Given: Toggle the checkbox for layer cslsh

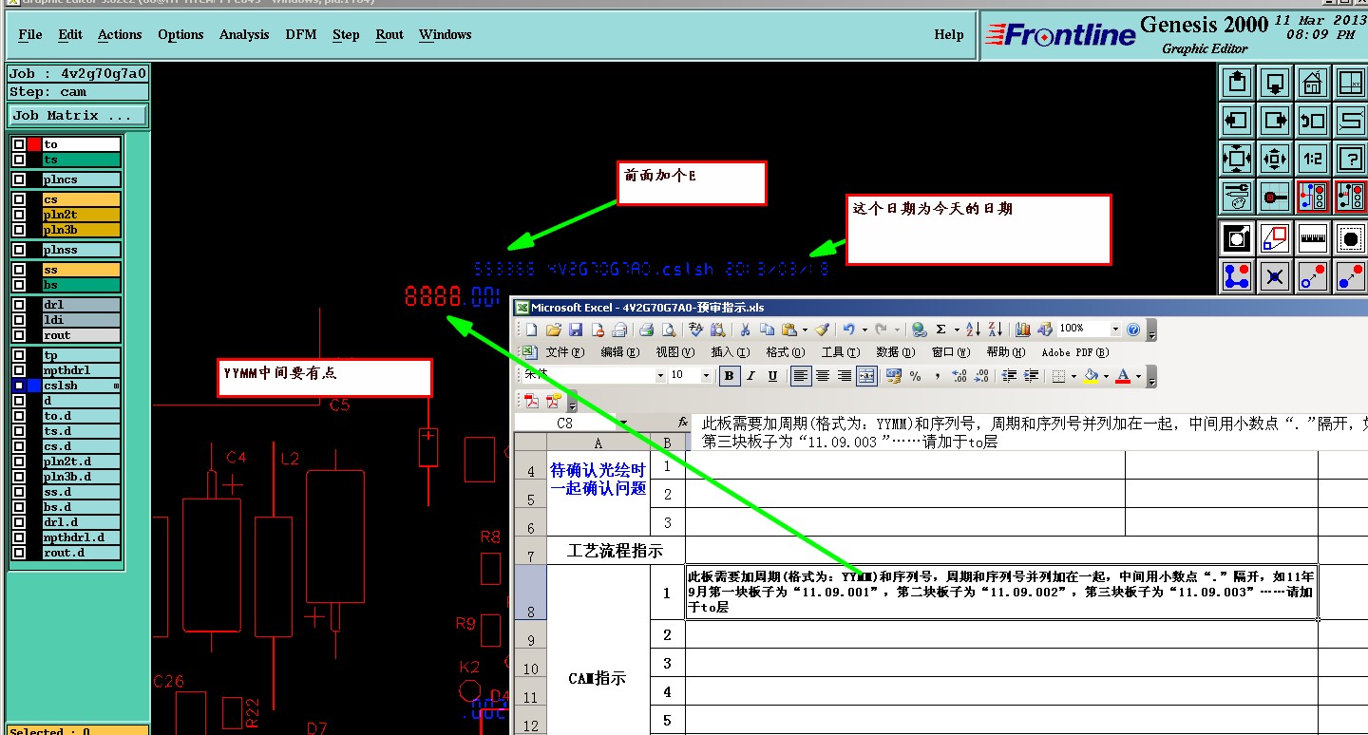Looking at the screenshot, I should point(19,386).
